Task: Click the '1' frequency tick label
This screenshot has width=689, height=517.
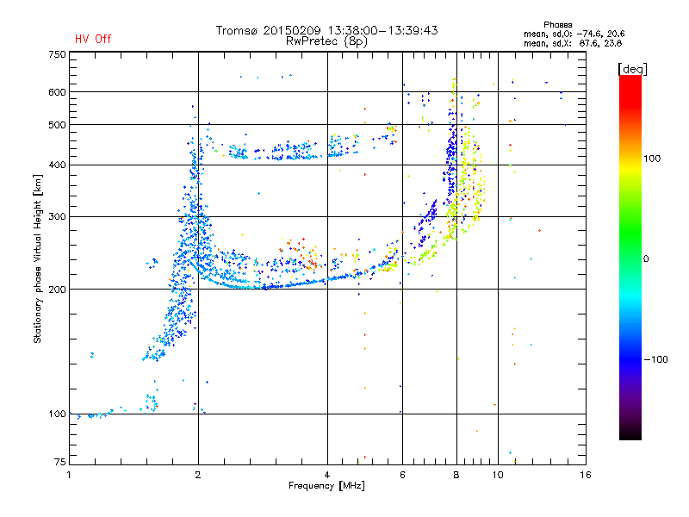Action: click(x=69, y=475)
